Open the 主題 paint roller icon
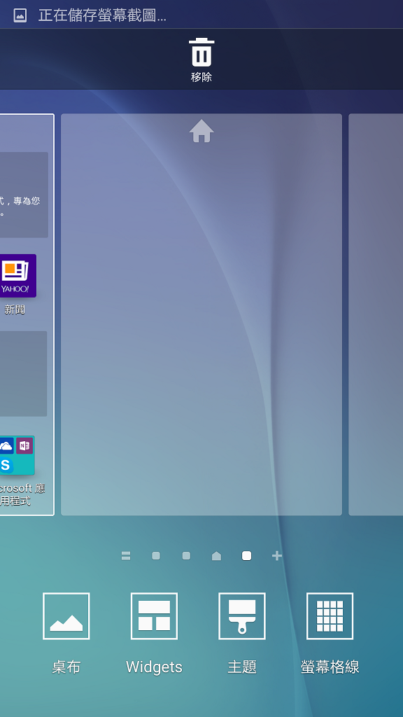 click(241, 616)
